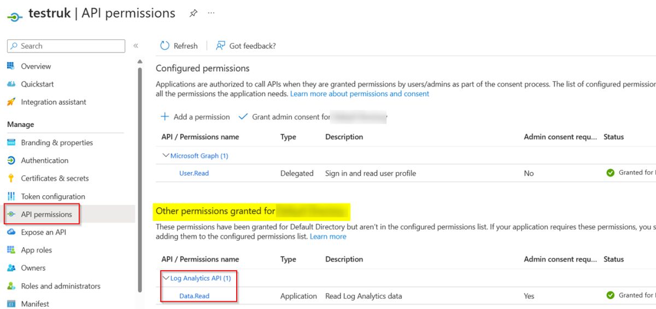This screenshot has width=656, height=309.
Task: Click Grant admin consent button
Action: [x=290, y=117]
